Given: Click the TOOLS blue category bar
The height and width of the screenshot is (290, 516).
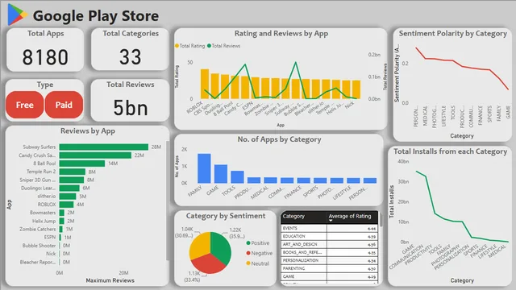Looking at the screenshot, I should click(x=237, y=177).
